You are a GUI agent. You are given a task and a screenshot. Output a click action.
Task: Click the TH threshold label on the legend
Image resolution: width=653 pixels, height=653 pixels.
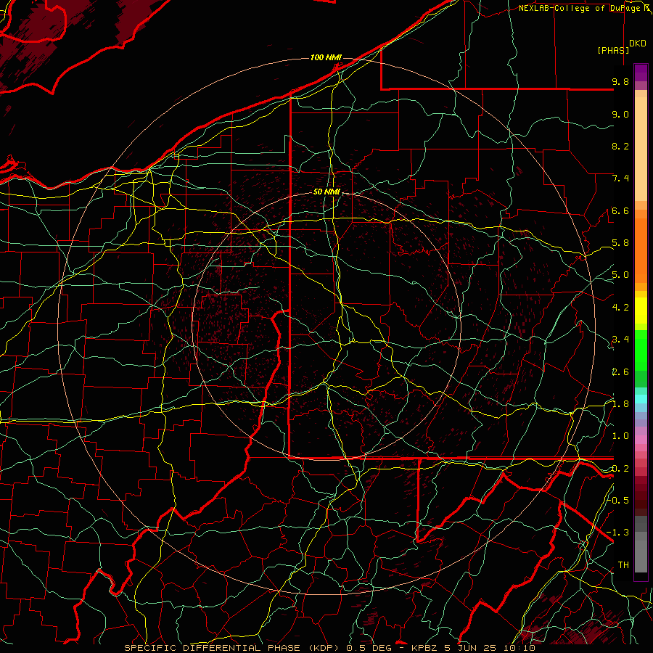[623, 564]
